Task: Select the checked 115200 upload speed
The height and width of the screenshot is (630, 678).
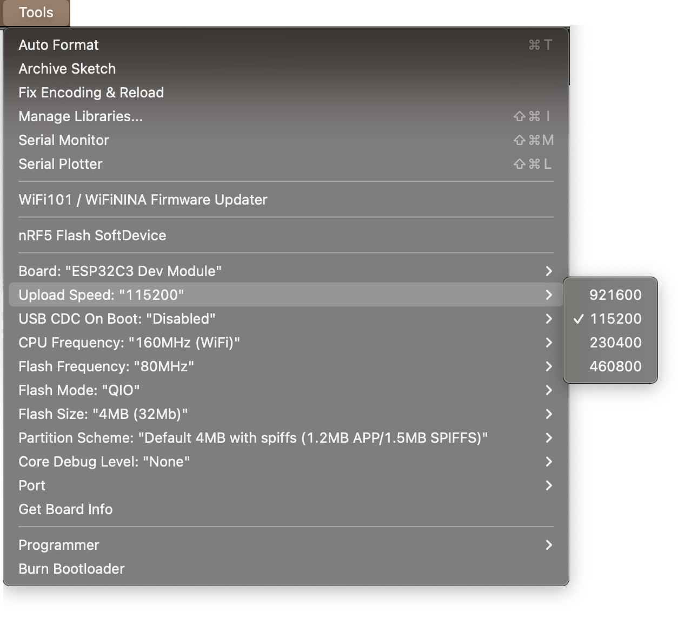Action: pyautogui.click(x=615, y=319)
